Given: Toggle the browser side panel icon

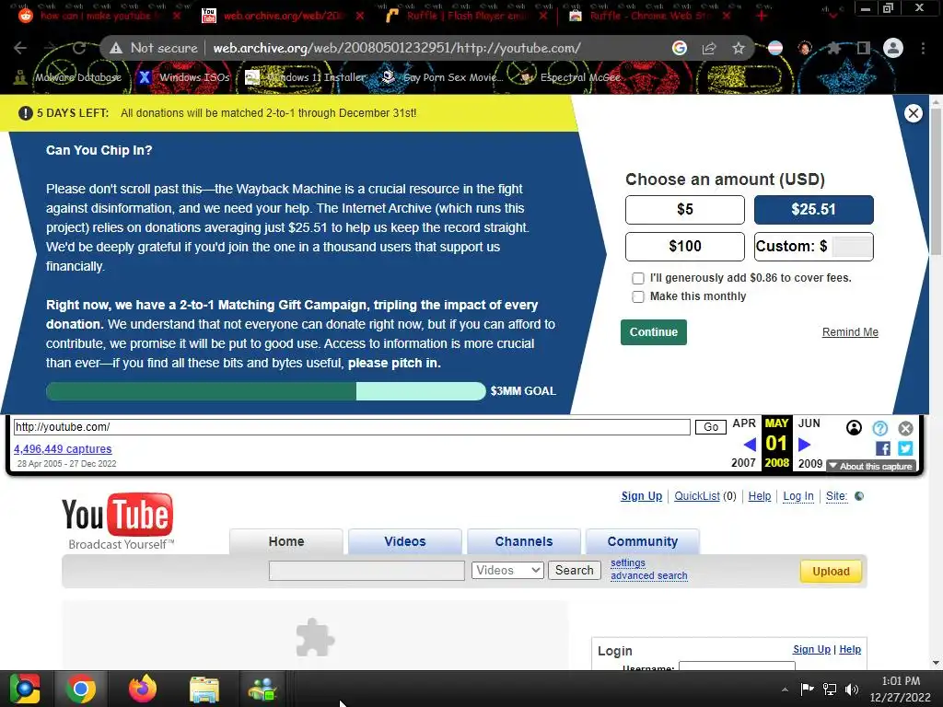Looking at the screenshot, I should 864,48.
